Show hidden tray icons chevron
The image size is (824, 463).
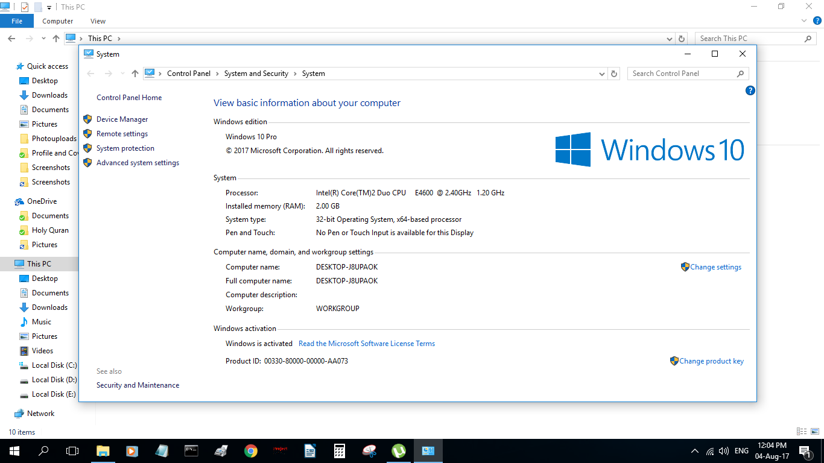pyautogui.click(x=694, y=451)
